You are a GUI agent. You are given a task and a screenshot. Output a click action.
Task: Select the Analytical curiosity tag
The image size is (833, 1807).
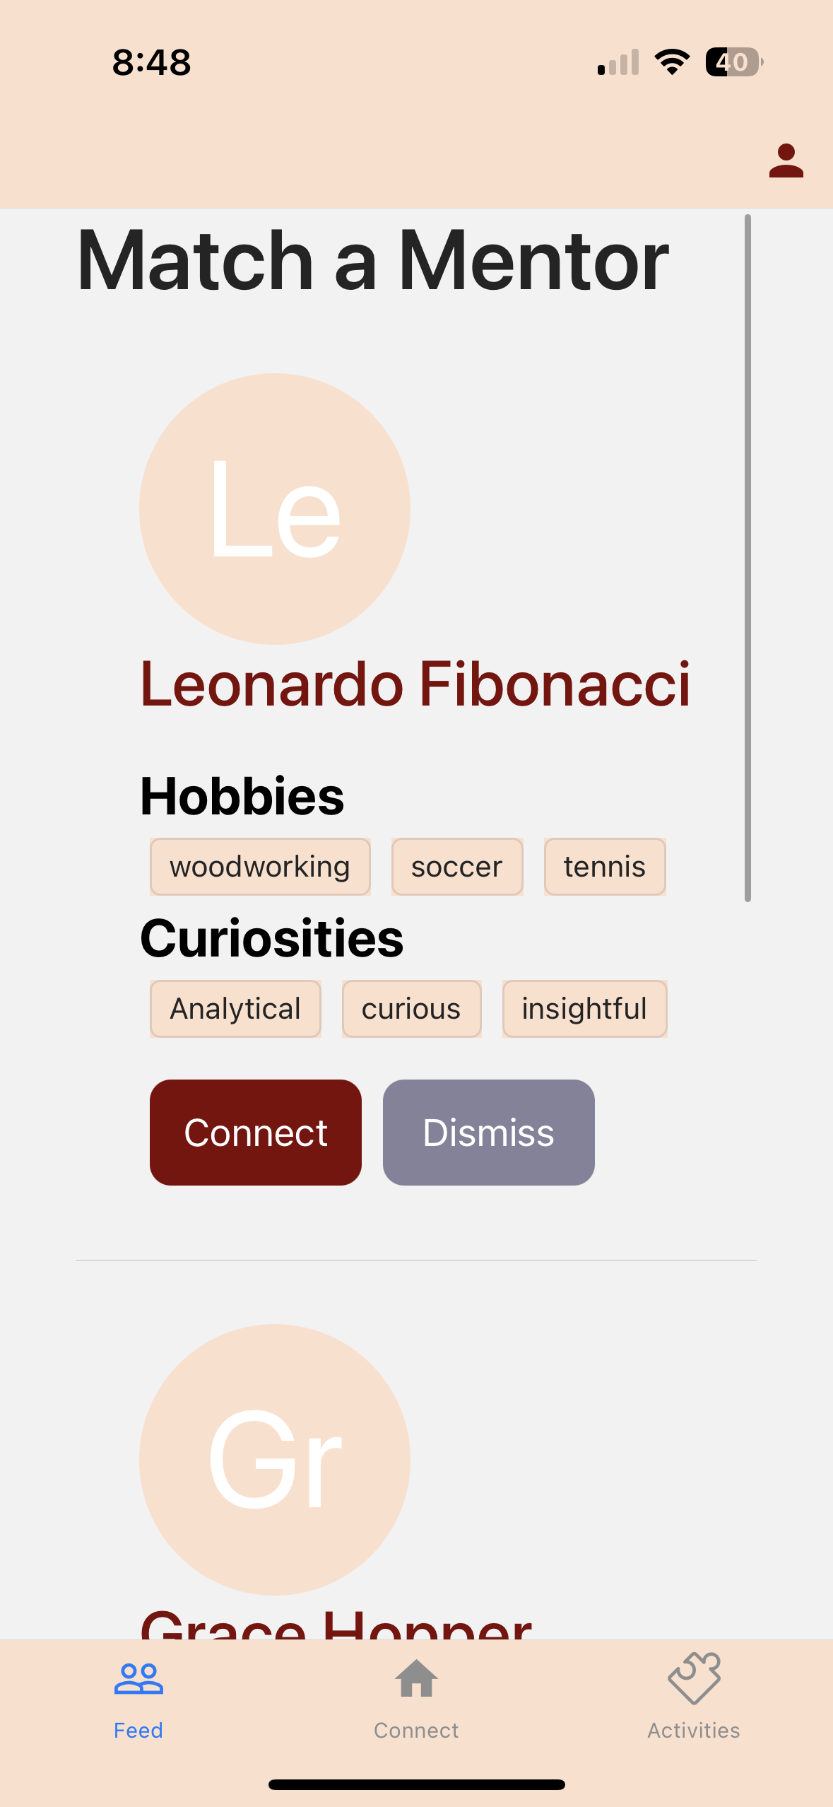(x=235, y=1009)
